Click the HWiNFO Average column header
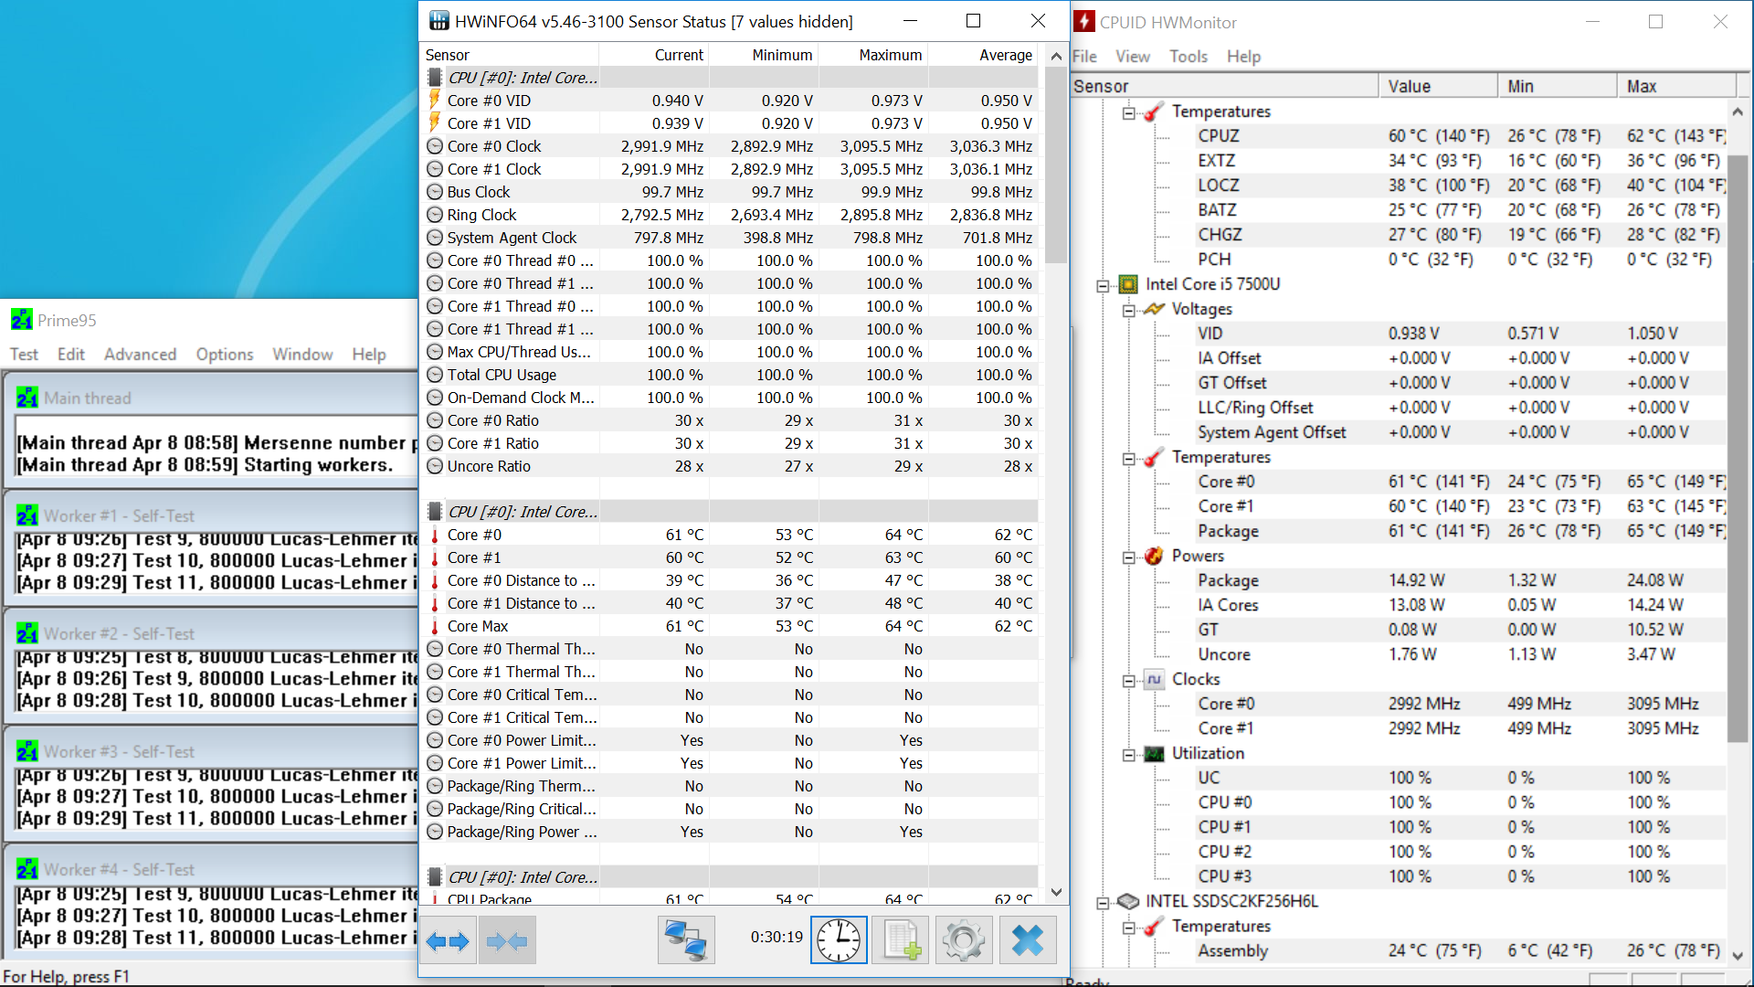Screen dimensions: 1754x987 [x=983, y=55]
